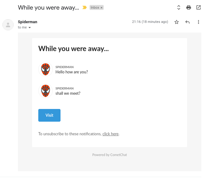Remove the Inbox label with its x
Viewport: 205px width, 178px height.
[x=102, y=8]
